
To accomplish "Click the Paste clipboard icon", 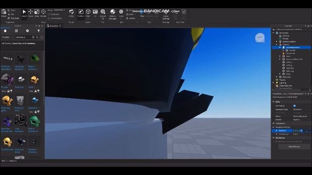I will tap(3, 12).
